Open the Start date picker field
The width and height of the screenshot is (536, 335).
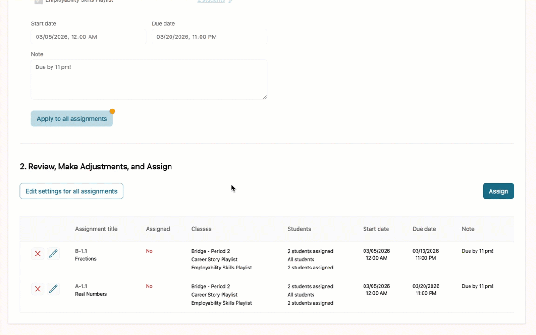pyautogui.click(x=88, y=36)
